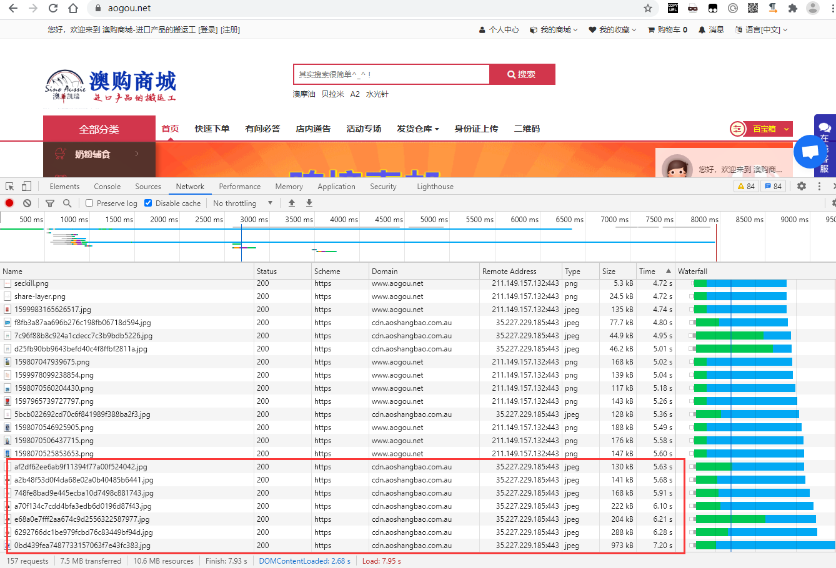The image size is (836, 568).
Task: Toggle the network filter funnel icon
Action: [x=50, y=203]
